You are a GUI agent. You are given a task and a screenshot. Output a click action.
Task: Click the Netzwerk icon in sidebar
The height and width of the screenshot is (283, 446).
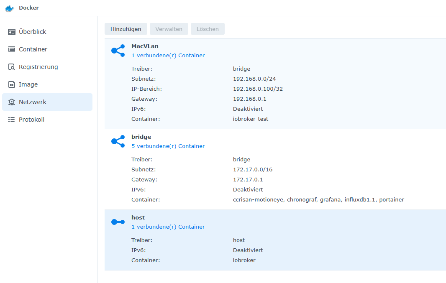(12, 102)
